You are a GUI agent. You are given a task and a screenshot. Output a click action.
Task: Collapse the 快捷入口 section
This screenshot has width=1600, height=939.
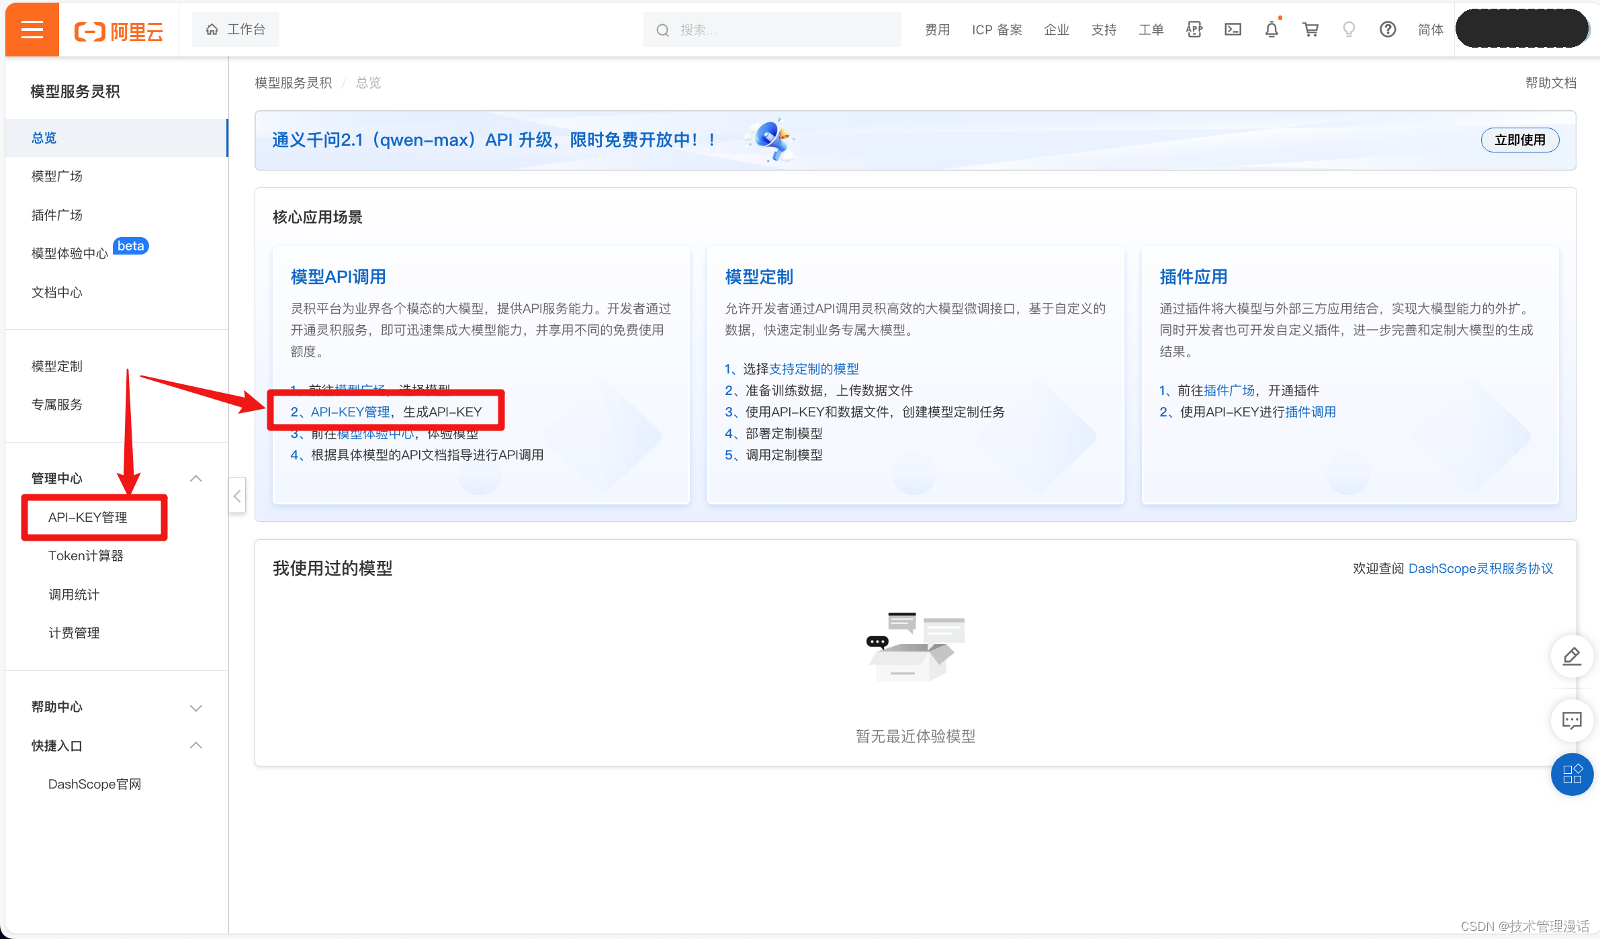pyautogui.click(x=195, y=746)
